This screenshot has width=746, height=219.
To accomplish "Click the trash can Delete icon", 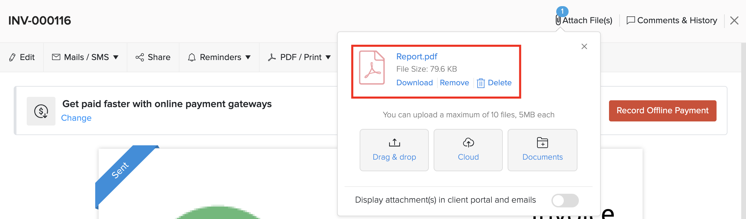I will tap(481, 83).
